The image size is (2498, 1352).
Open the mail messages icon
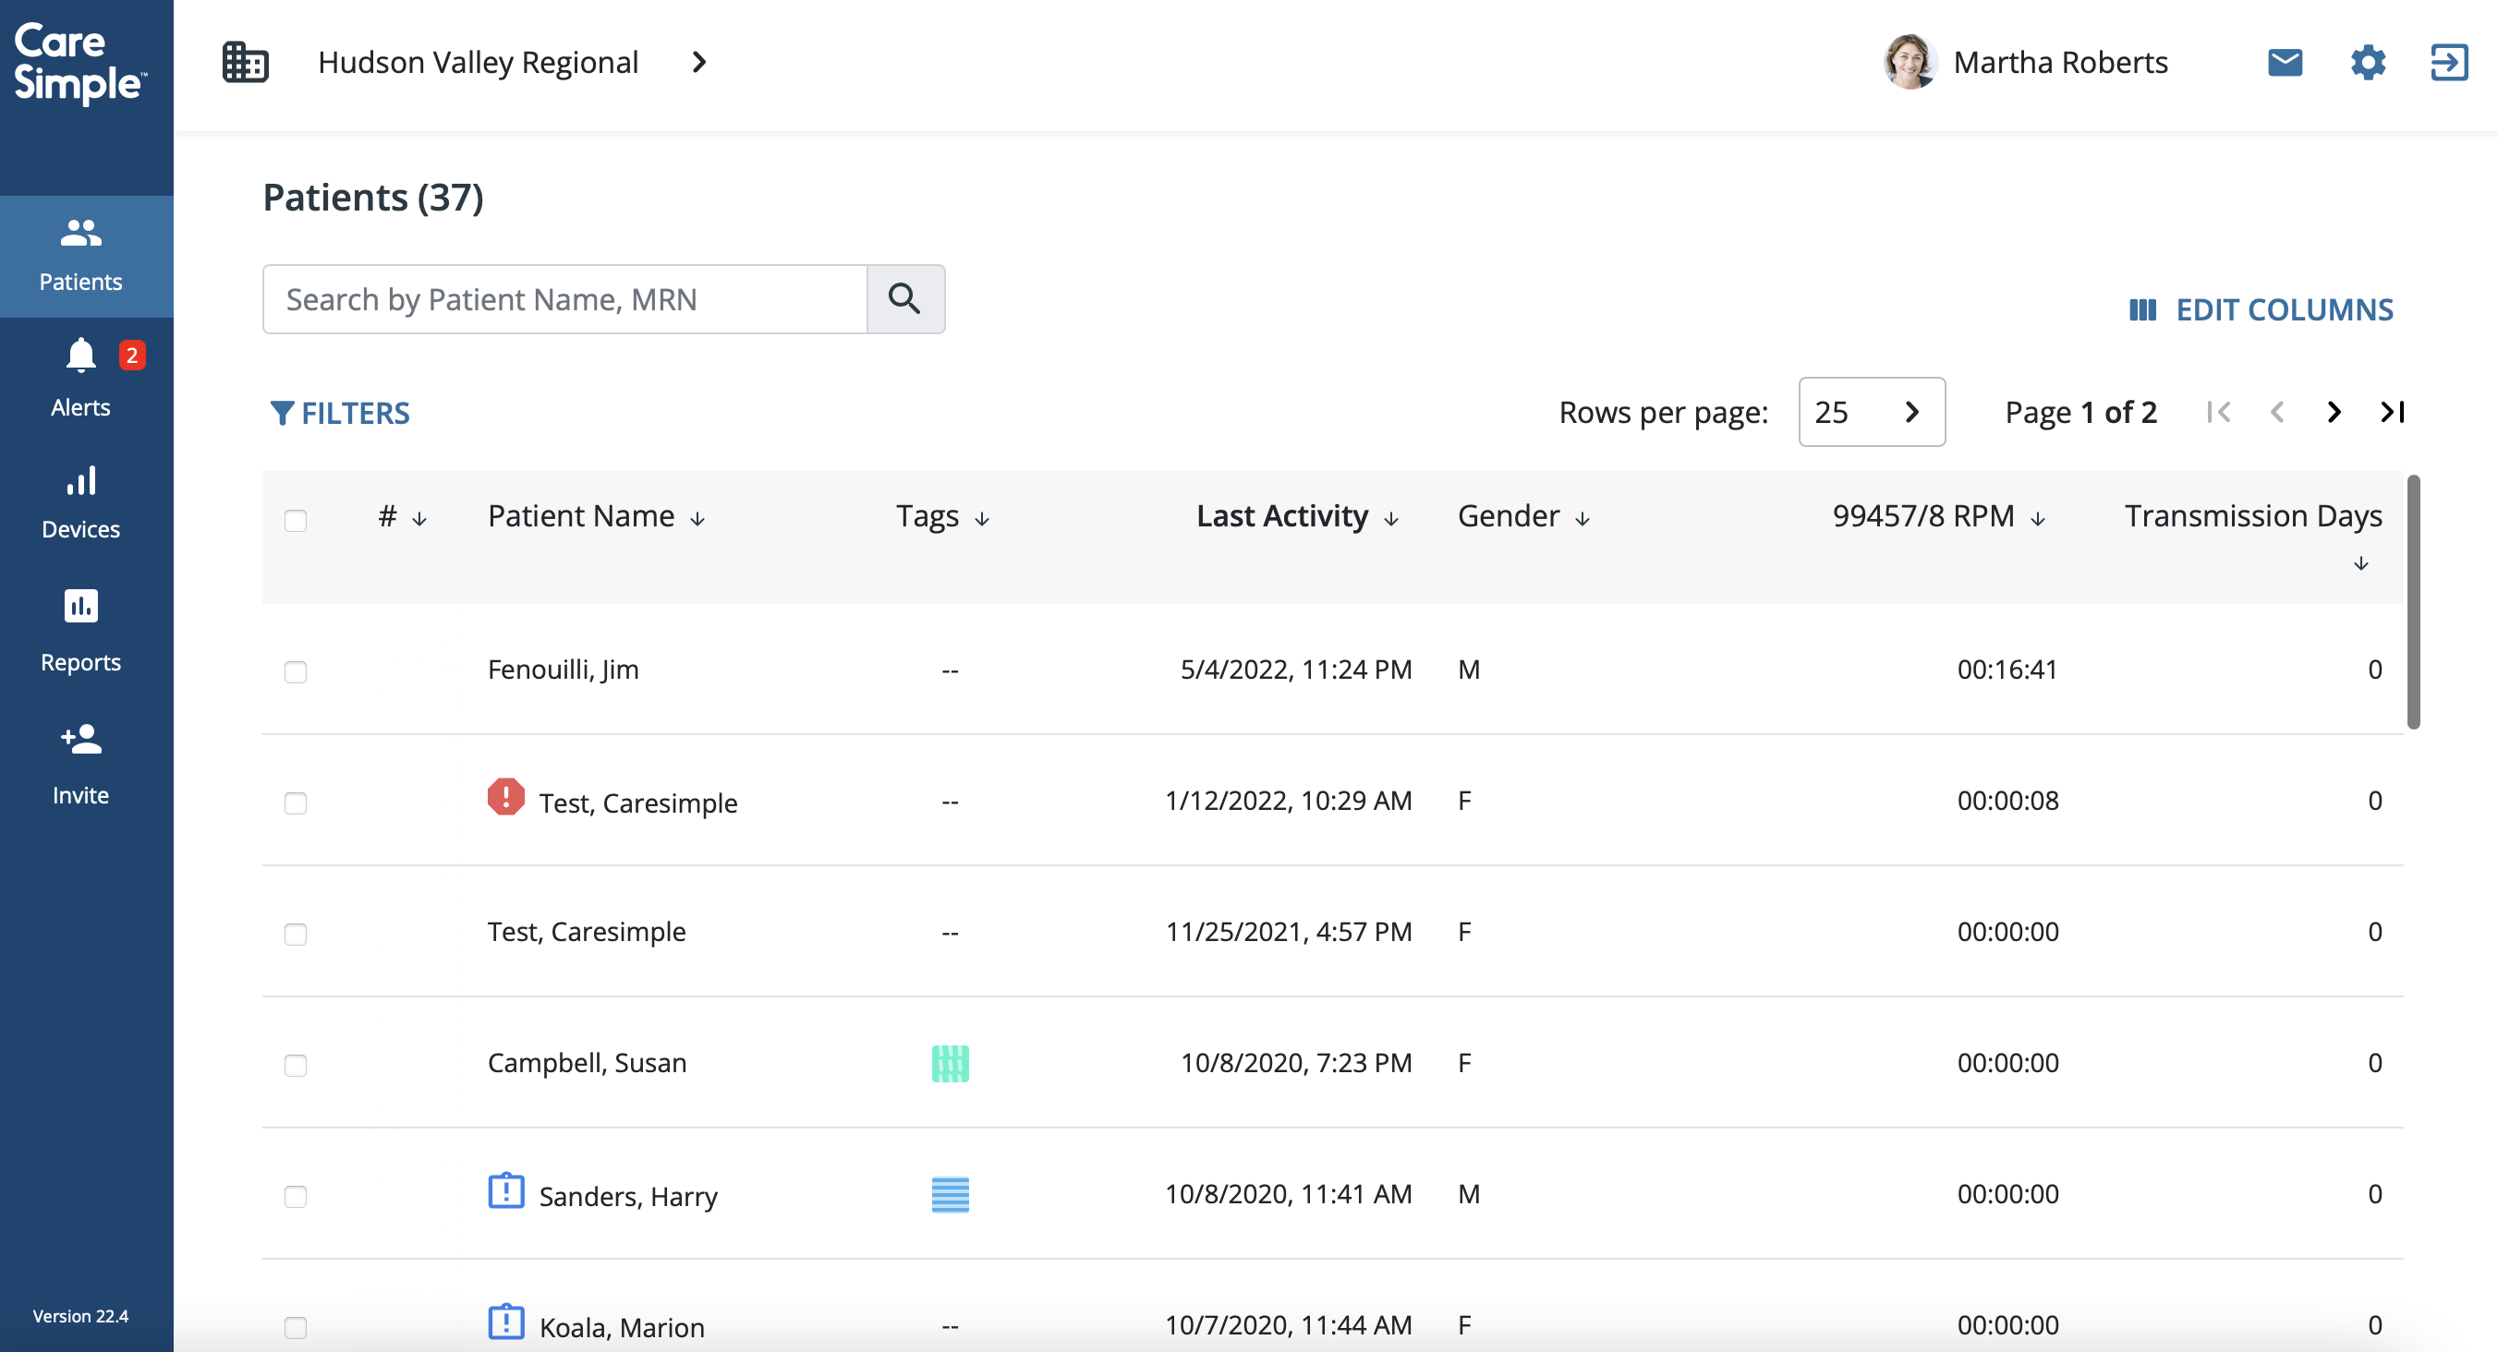(x=2285, y=63)
